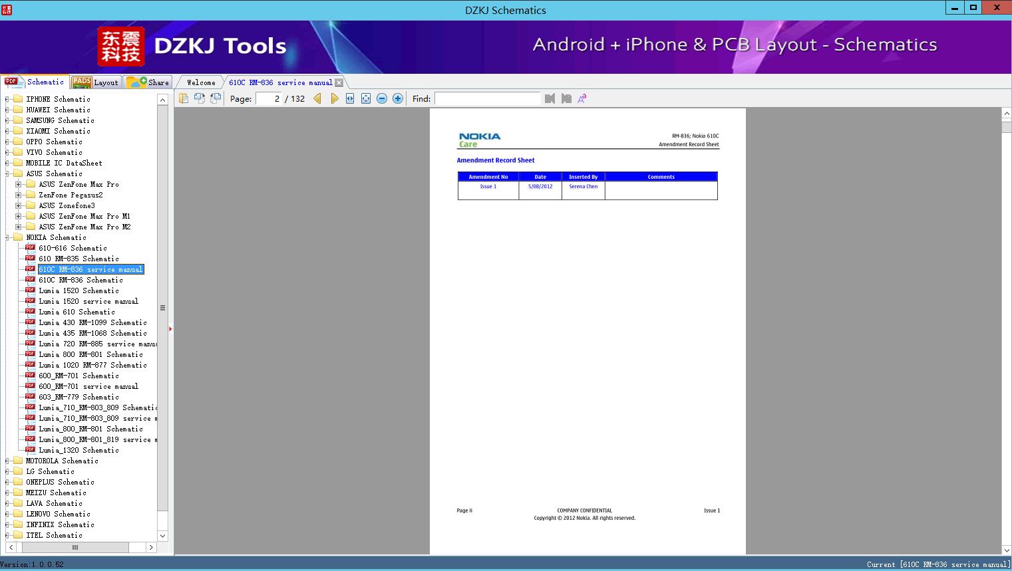Expand the ONEPLUS Schematic folder
This screenshot has height=571, width=1012.
coord(7,482)
